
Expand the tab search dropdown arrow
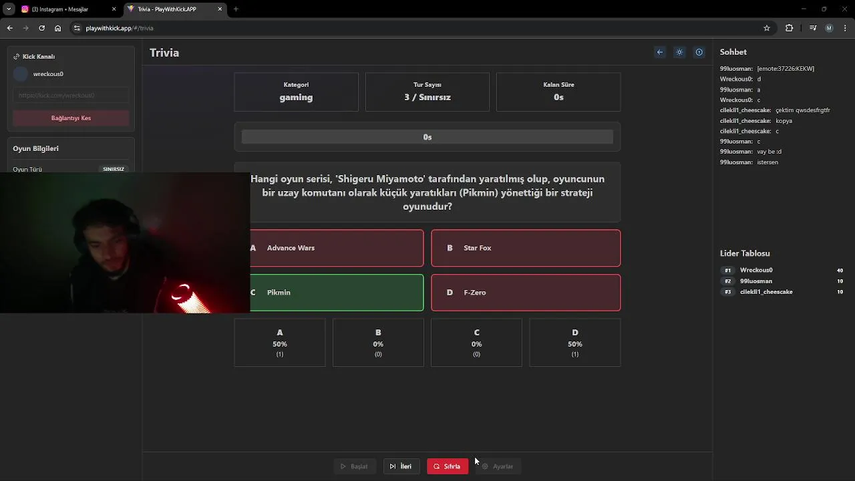point(9,9)
